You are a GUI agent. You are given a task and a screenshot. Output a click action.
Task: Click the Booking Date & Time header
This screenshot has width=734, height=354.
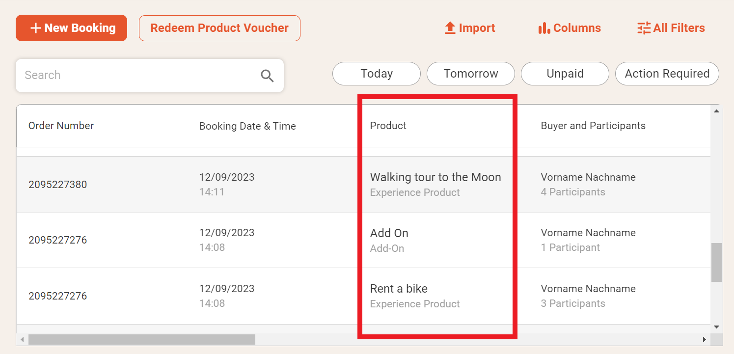click(x=247, y=126)
